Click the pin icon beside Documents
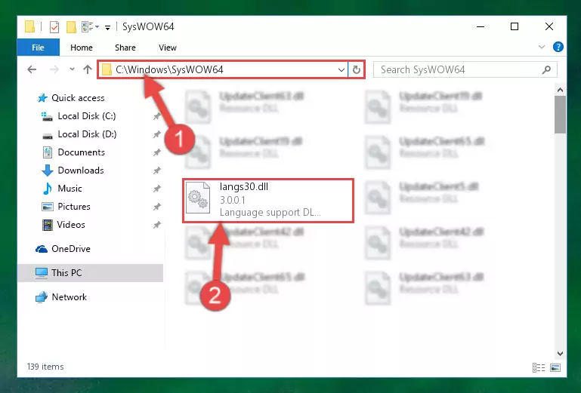The image size is (581, 393). coord(156,152)
